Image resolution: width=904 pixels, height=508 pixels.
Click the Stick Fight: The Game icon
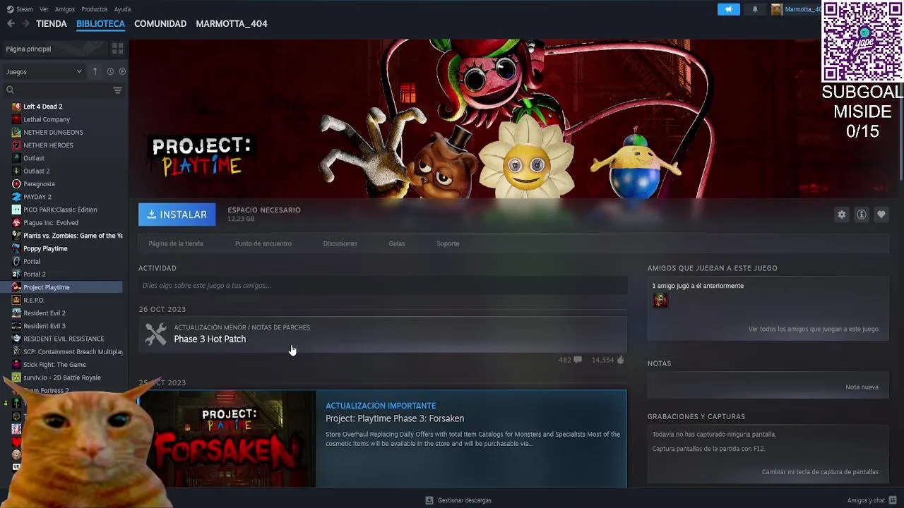(16, 365)
